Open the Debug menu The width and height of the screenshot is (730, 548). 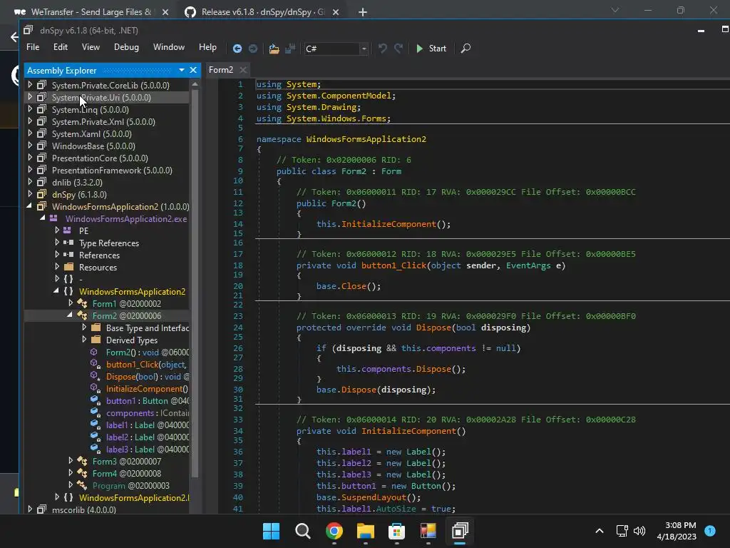[126, 47]
